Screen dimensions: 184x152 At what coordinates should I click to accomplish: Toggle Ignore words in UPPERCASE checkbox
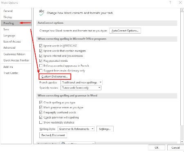[41, 46]
